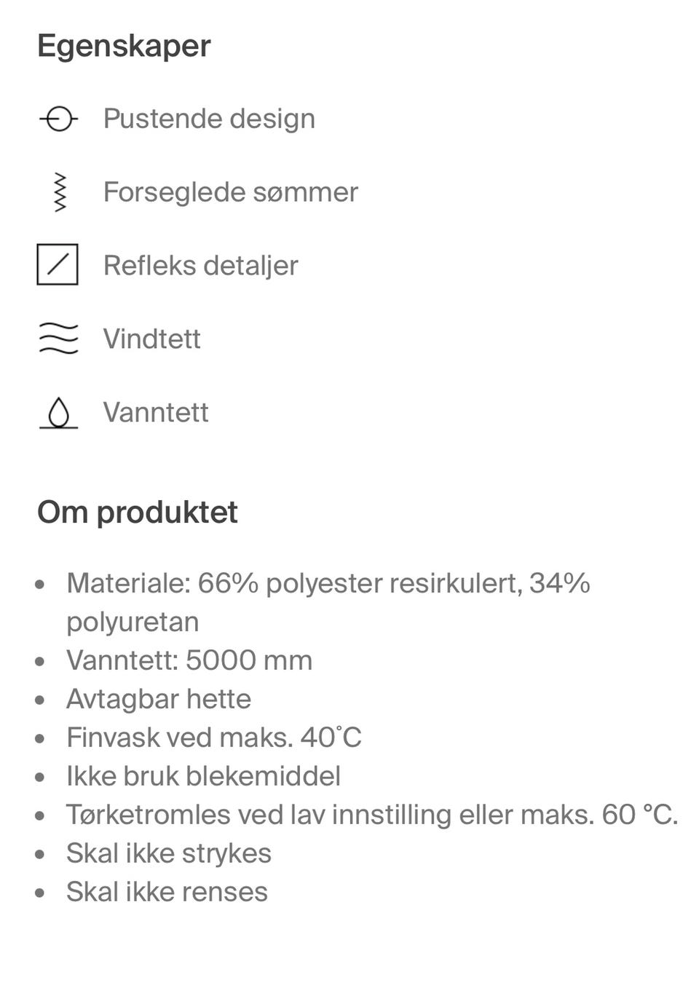Image resolution: width=699 pixels, height=1004 pixels.
Task: Select the Refleks detaljer label
Action: (x=200, y=266)
